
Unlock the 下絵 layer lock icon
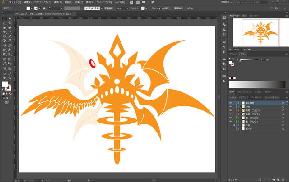pyautogui.click(x=234, y=125)
